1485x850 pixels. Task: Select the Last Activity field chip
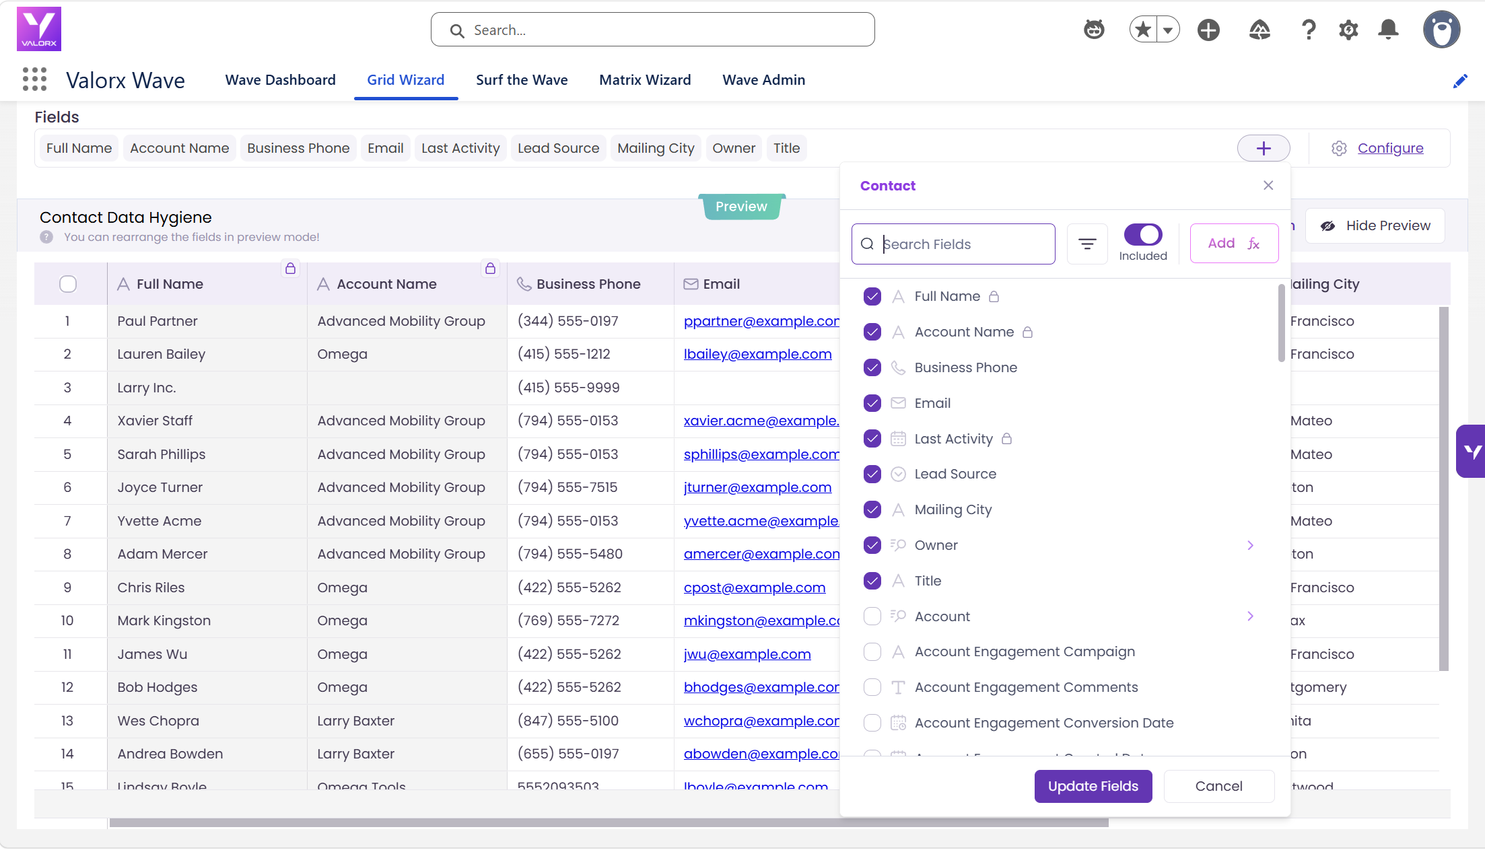(x=460, y=148)
